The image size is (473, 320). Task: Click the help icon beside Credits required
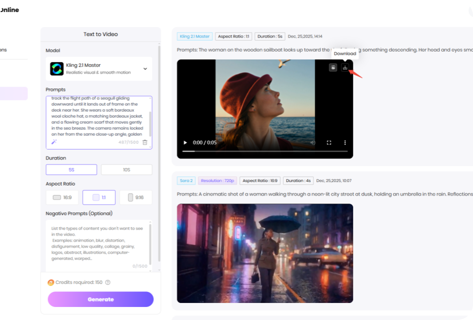click(x=108, y=282)
